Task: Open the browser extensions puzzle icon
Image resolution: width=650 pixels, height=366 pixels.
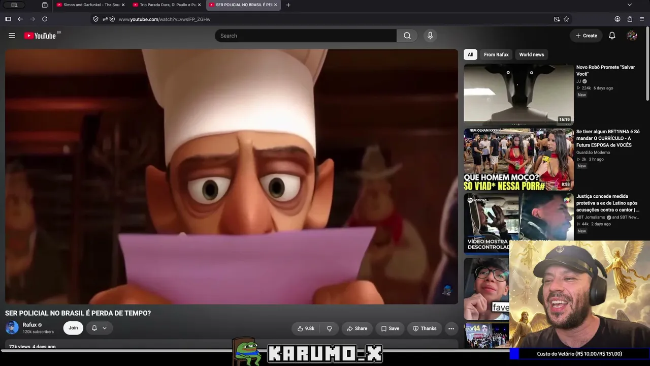Action: tap(630, 19)
